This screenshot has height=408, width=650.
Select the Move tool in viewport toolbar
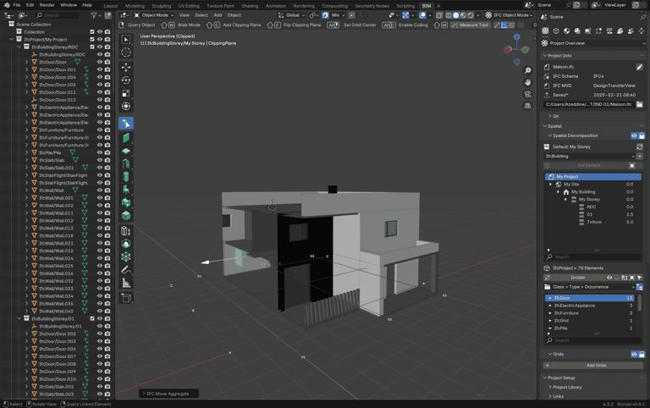pos(126,66)
